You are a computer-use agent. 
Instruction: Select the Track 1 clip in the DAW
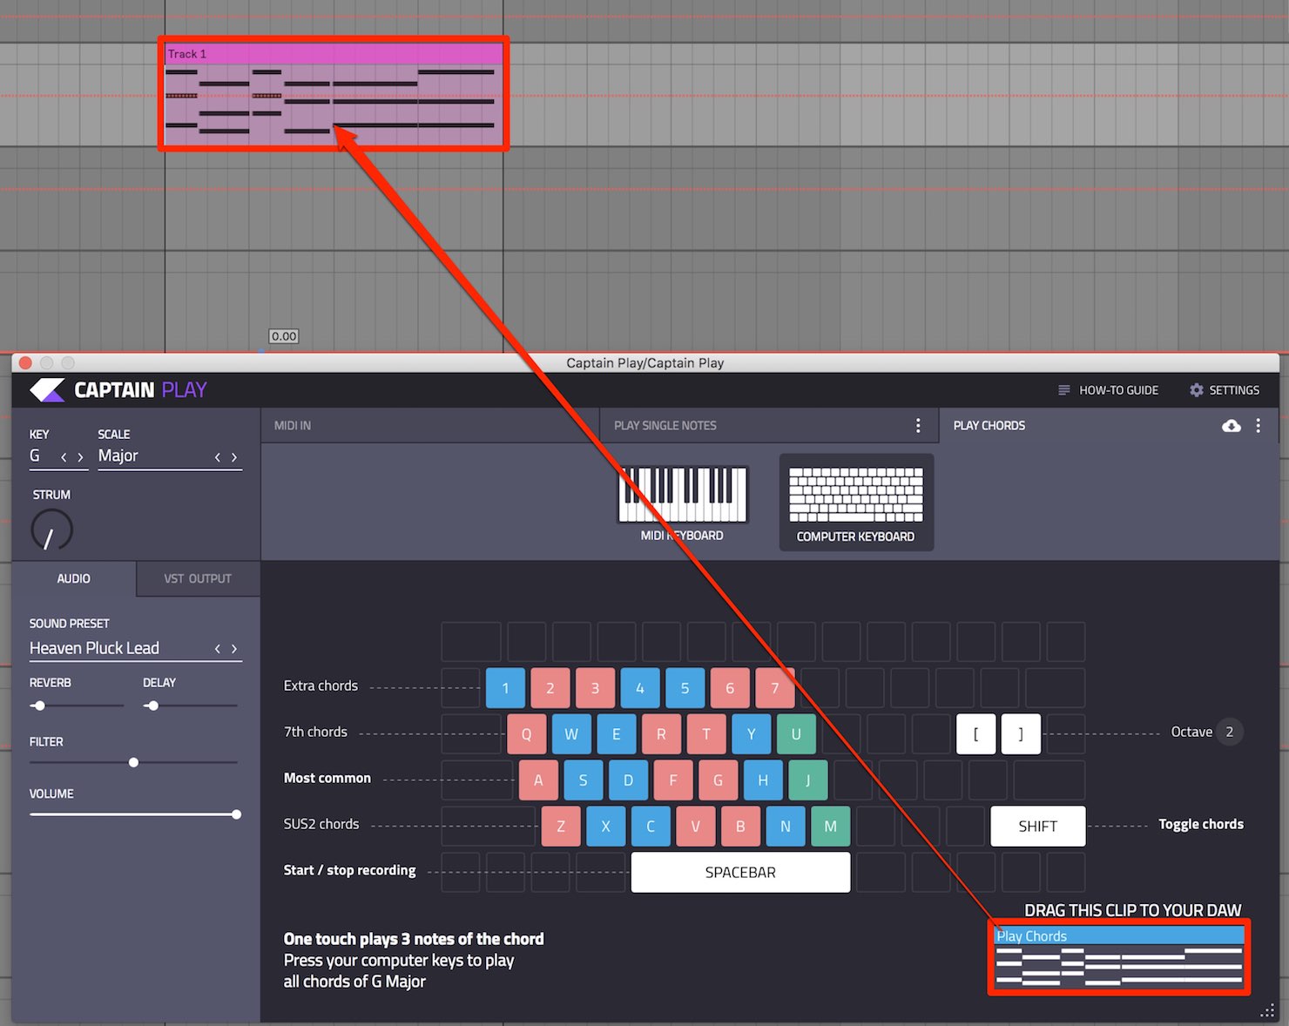coord(334,94)
